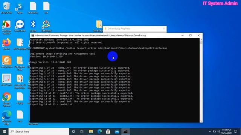Click 'Image Version: 10.0.19041.508' text
Screen dimensions: 241x135
(50, 62)
